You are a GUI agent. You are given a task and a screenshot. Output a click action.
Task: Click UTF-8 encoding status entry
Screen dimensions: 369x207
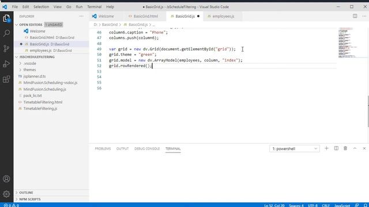point(312,205)
